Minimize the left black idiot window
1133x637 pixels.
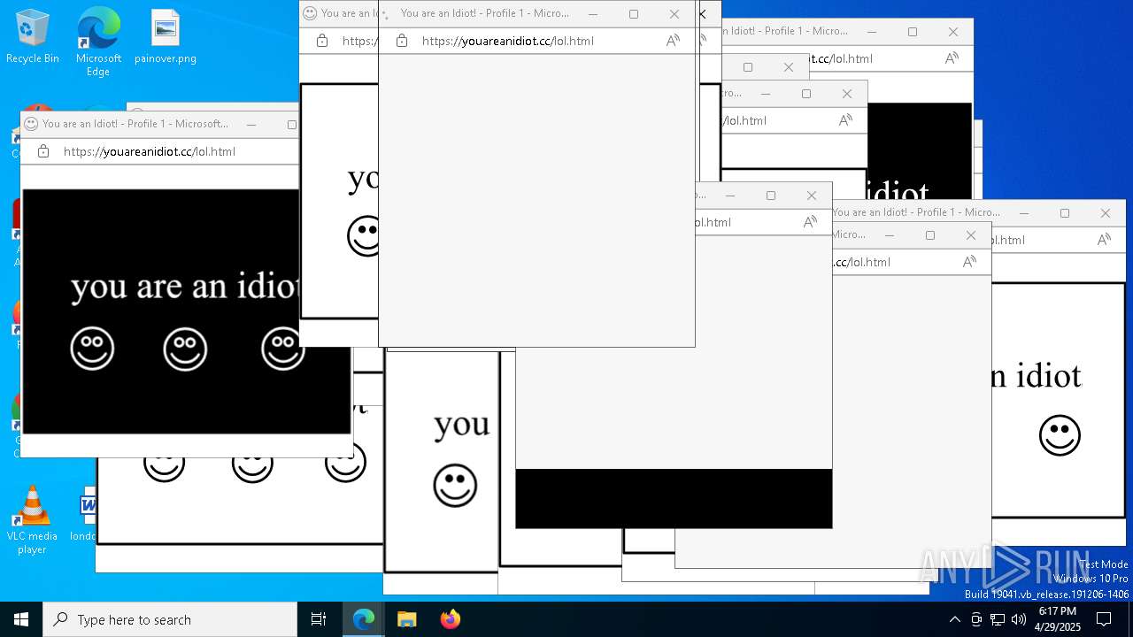point(251,124)
